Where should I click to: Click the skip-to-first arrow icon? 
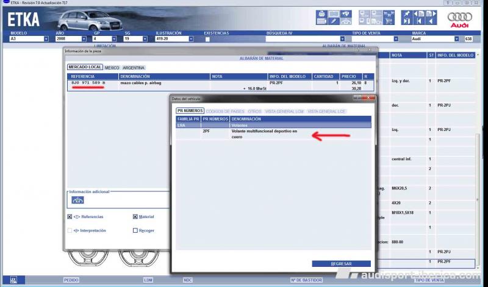click(x=419, y=21)
